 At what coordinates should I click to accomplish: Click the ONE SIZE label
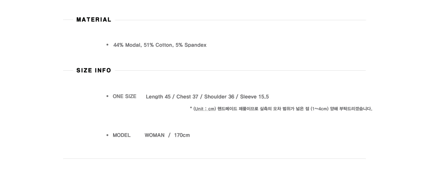click(x=125, y=96)
